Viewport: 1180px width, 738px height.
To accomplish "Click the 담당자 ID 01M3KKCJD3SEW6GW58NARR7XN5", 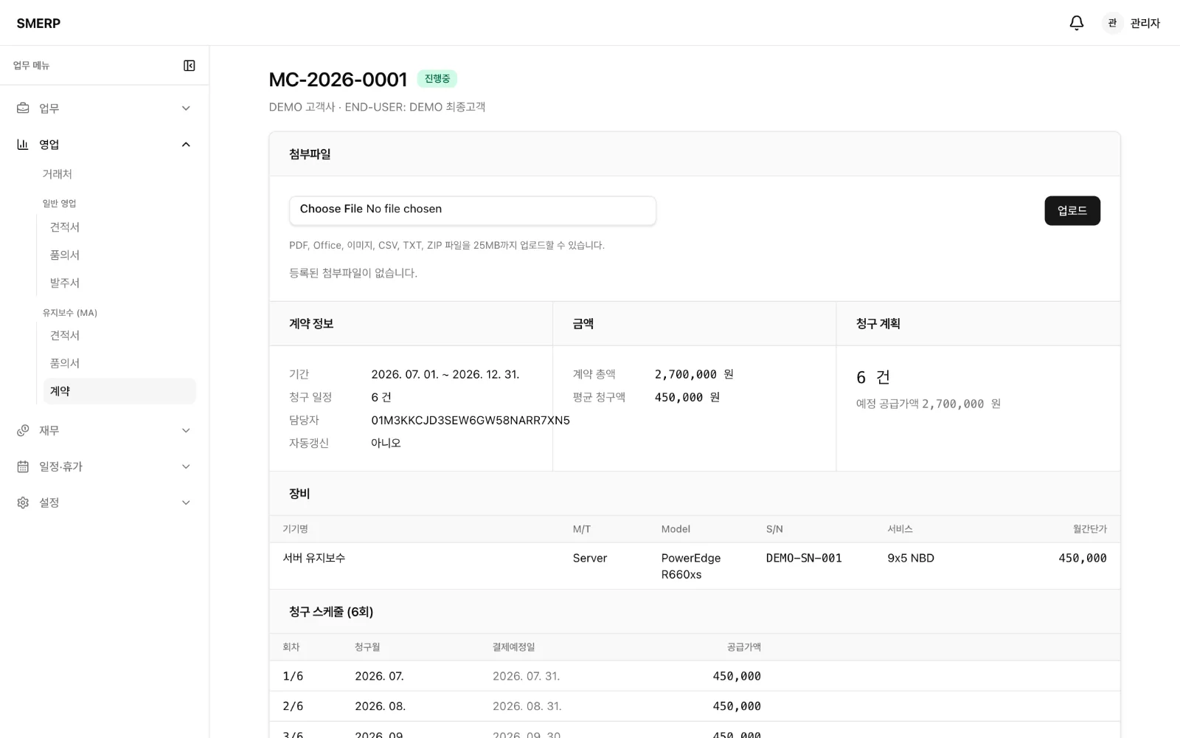I will click(471, 421).
